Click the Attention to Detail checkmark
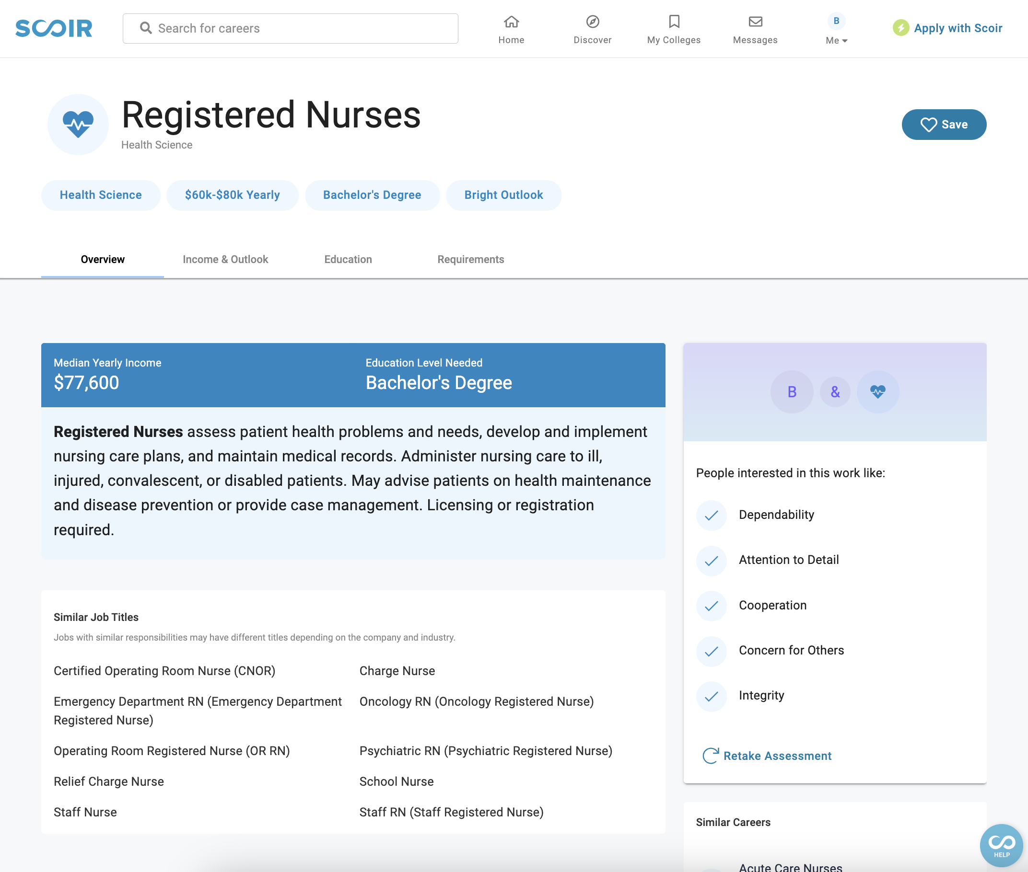Screen dimensions: 1028x872 711,561
